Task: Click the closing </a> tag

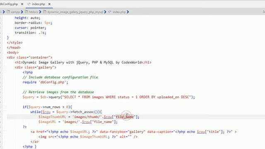Action: pos(34,142)
